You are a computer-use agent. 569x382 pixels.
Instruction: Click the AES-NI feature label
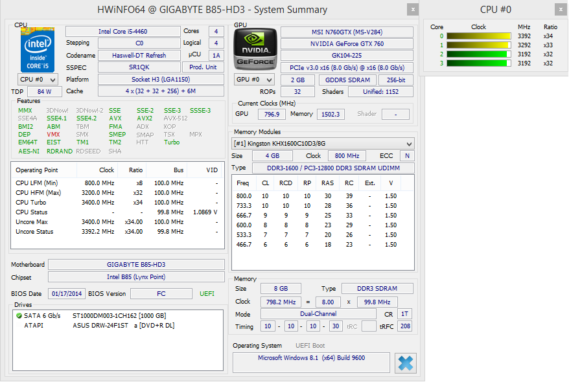pyautogui.click(x=29, y=151)
